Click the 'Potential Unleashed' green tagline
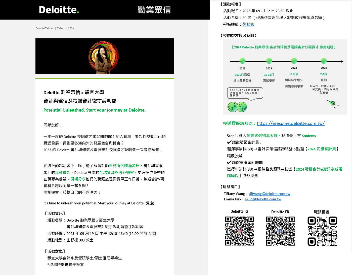Viewport: 354px width, 275px height. (x=95, y=110)
